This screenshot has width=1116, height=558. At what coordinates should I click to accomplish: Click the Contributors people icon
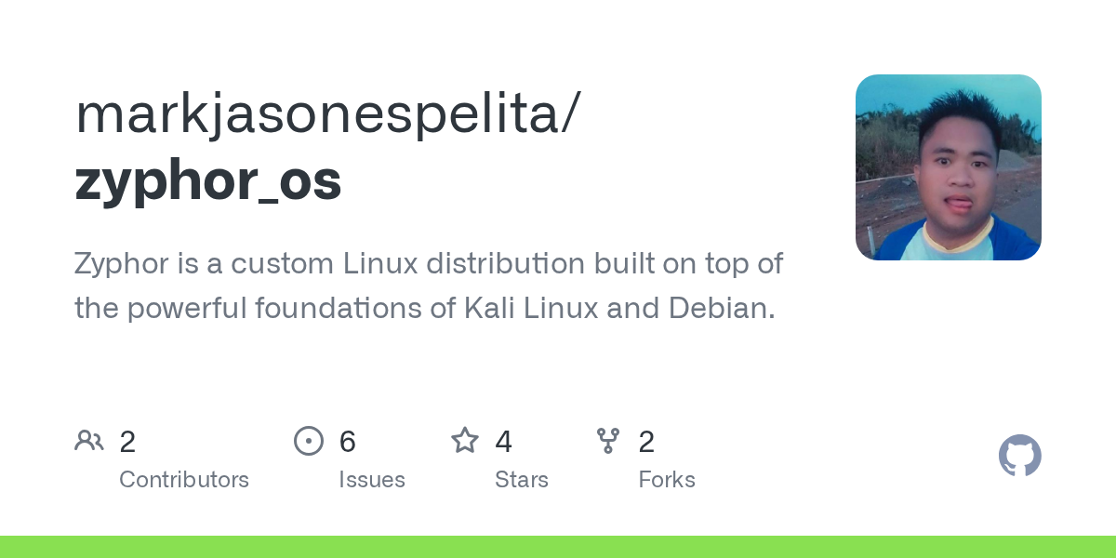tap(89, 441)
